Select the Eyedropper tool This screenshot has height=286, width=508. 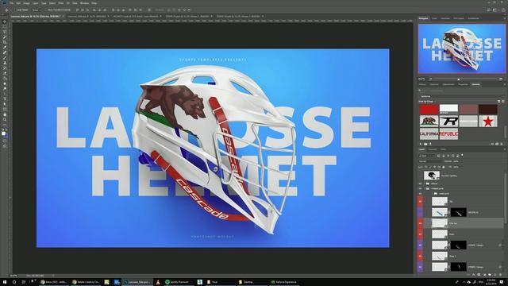5,48
